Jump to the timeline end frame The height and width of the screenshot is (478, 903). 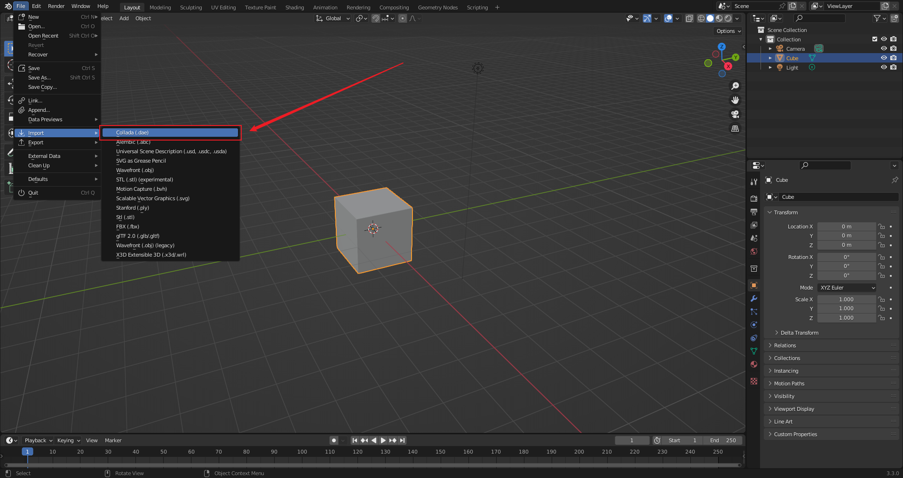pyautogui.click(x=402, y=440)
